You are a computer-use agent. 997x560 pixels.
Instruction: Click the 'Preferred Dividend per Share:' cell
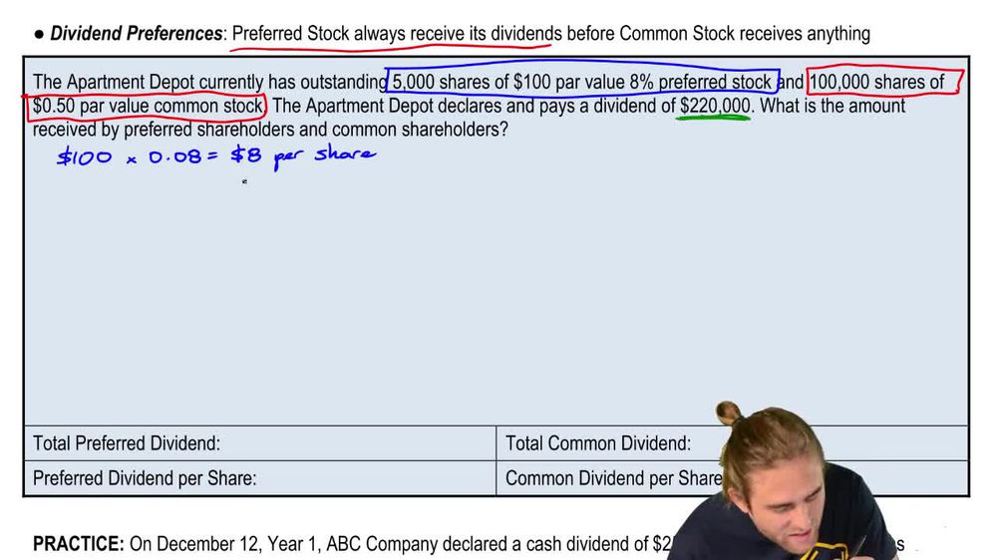pyautogui.click(x=260, y=478)
